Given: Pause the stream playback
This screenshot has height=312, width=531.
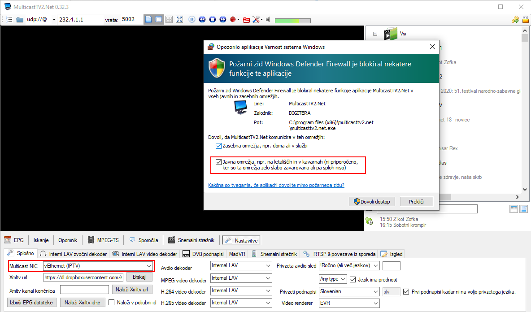Looking at the screenshot, I should point(192,19).
